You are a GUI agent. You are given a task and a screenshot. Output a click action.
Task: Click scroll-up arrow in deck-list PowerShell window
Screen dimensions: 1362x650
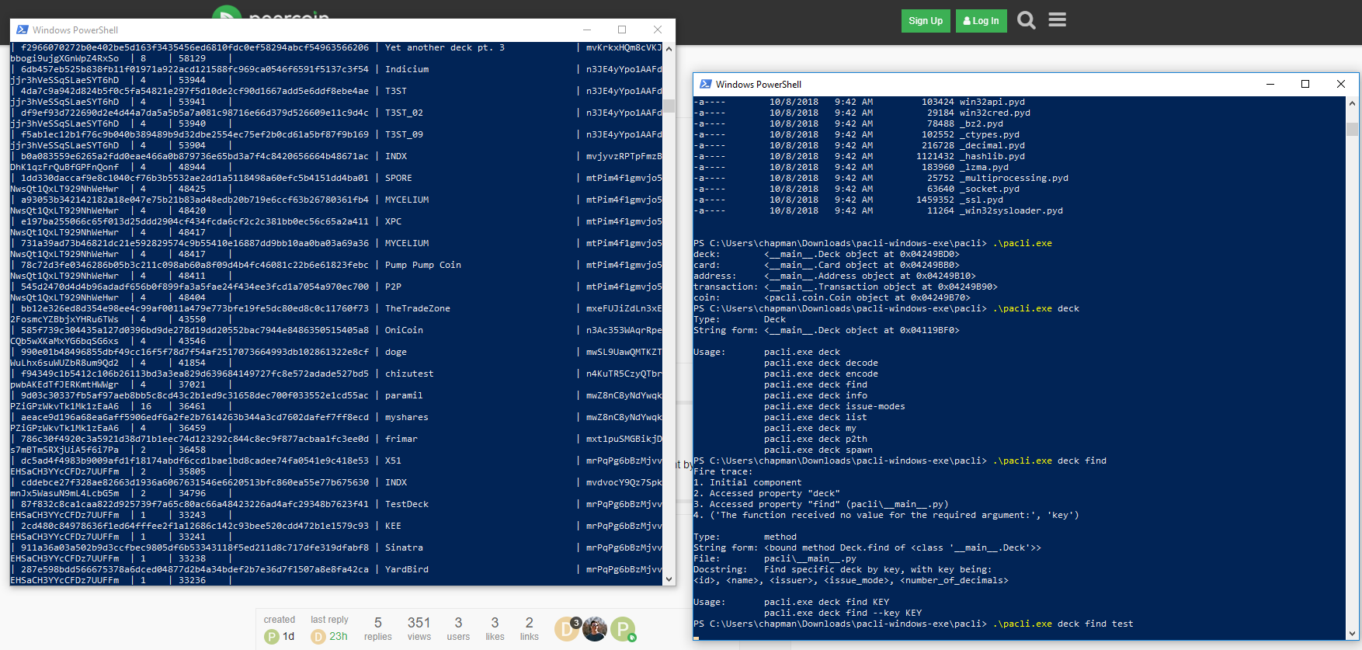[669, 48]
